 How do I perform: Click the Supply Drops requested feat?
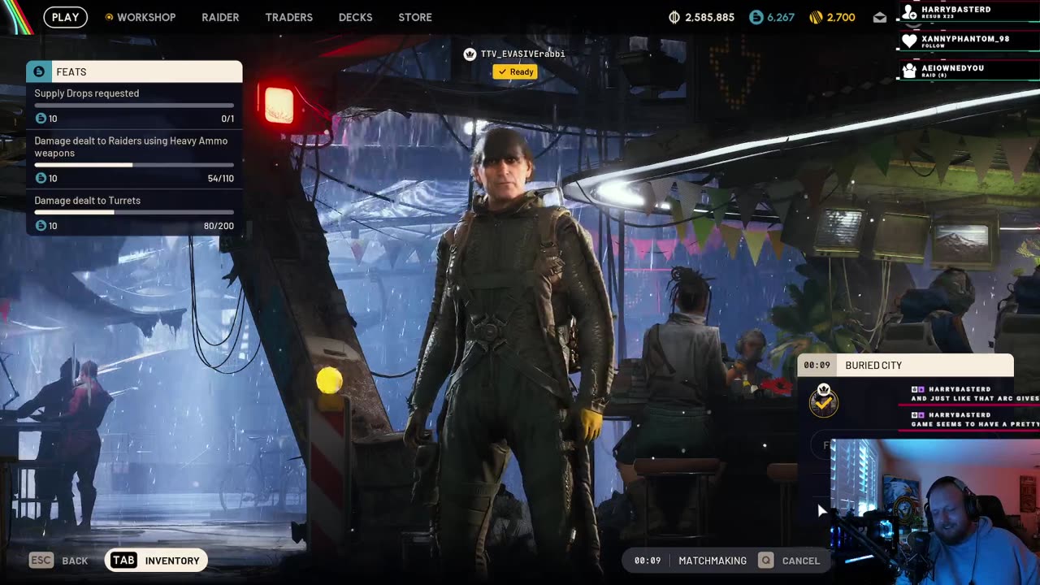134,106
